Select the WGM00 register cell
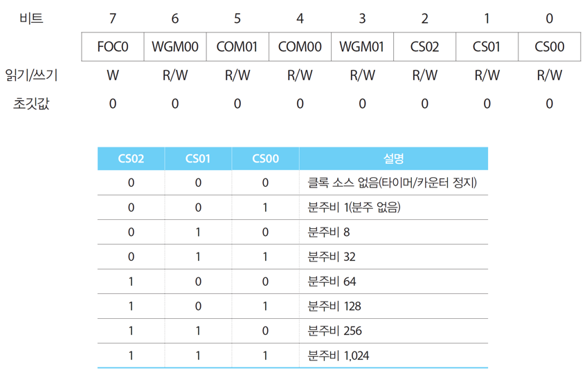587x377 pixels. click(175, 47)
